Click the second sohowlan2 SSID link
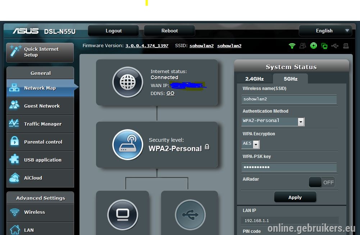Viewport: 360px width, 235px height. click(x=229, y=46)
